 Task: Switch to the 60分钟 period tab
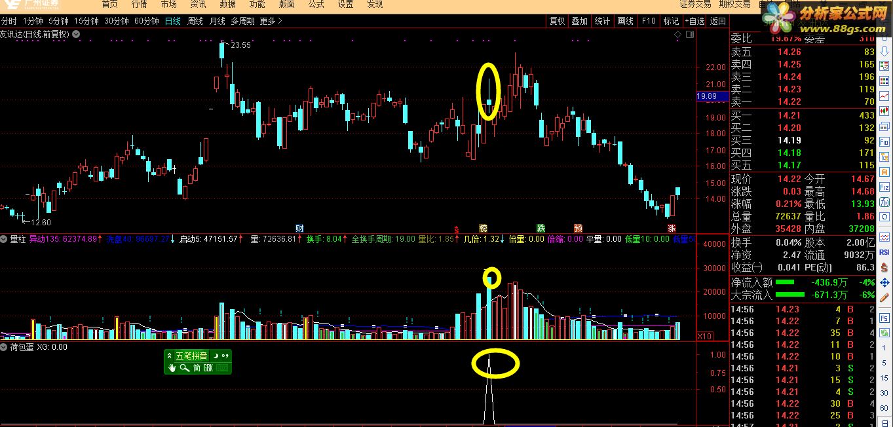pyautogui.click(x=147, y=21)
